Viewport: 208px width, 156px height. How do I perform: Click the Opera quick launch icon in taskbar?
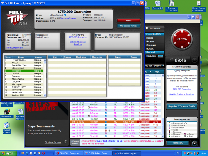pyautogui.click(x=43, y=153)
